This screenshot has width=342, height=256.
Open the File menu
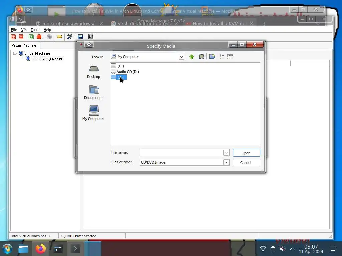[14, 30]
